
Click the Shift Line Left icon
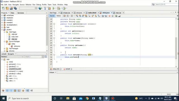click(x=103, y=16)
